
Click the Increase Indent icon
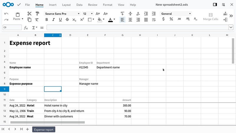click(146, 14)
